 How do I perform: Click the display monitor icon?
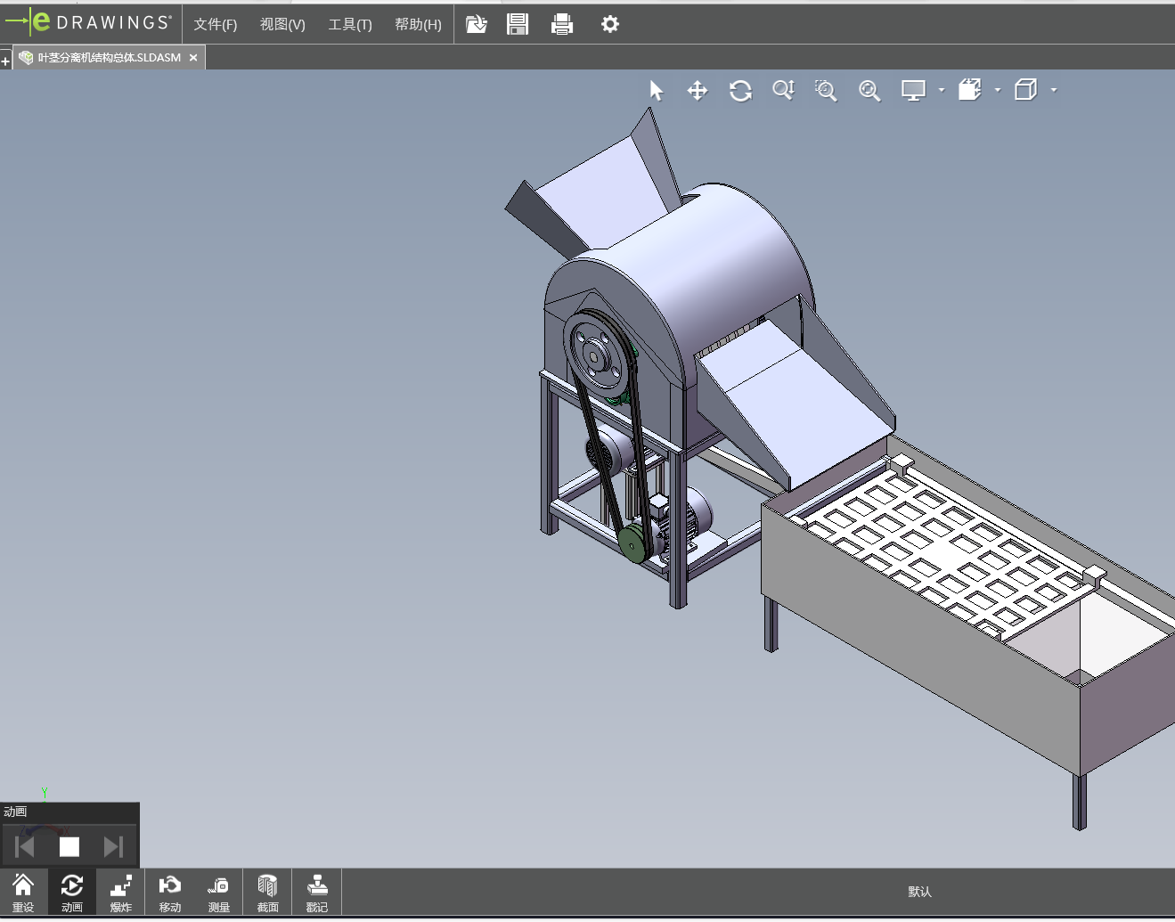[913, 91]
